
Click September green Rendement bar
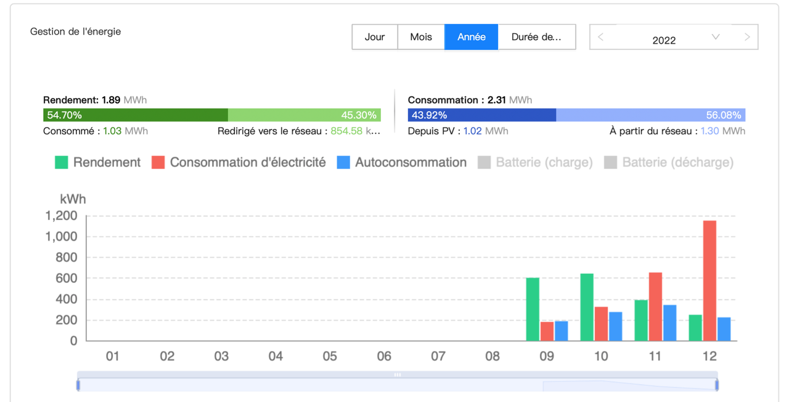point(533,309)
